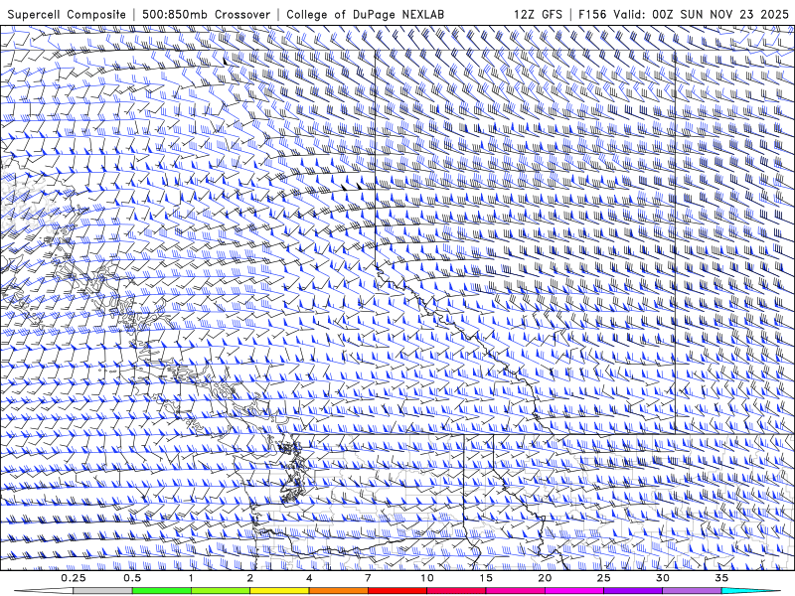The height and width of the screenshot is (596, 795).
Task: Click the hot pink 15–20 colorbar segment
Action: pos(515,591)
